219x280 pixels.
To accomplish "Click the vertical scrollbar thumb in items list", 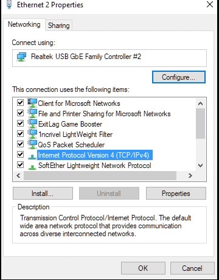I will 200,124.
